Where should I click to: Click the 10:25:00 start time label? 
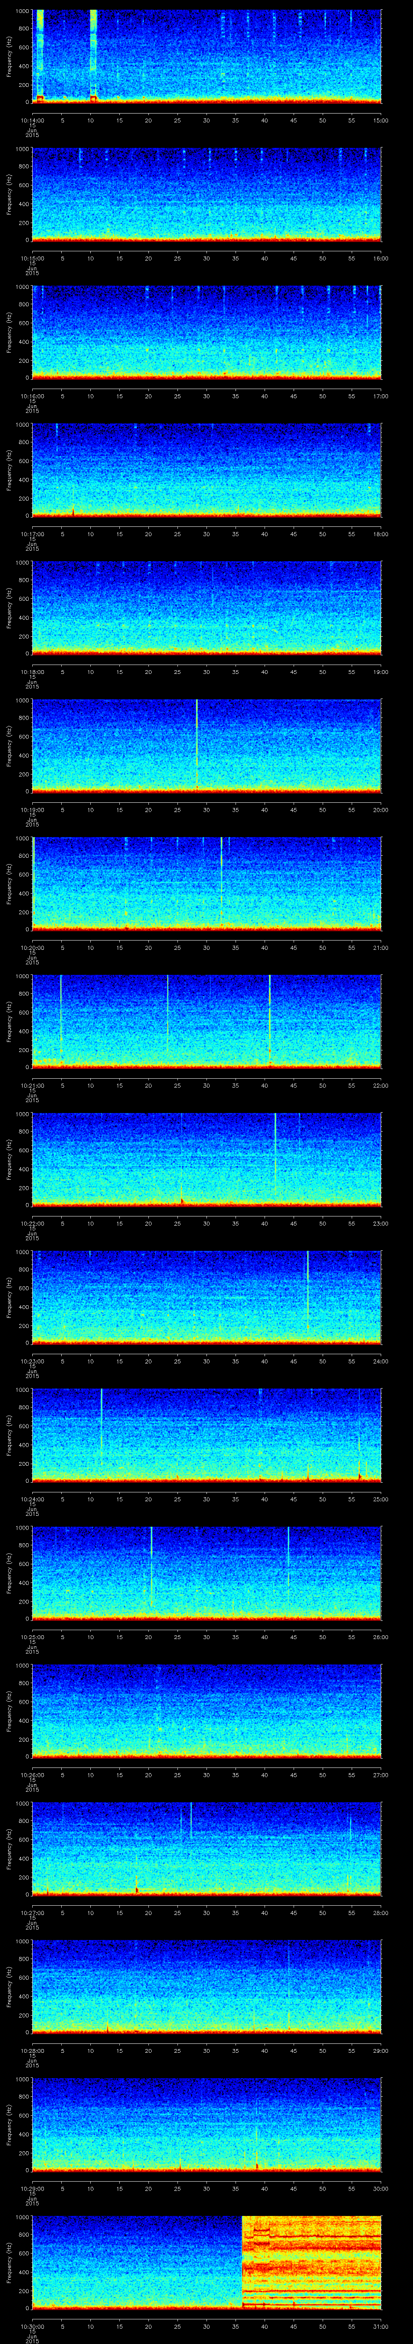click(32, 1637)
